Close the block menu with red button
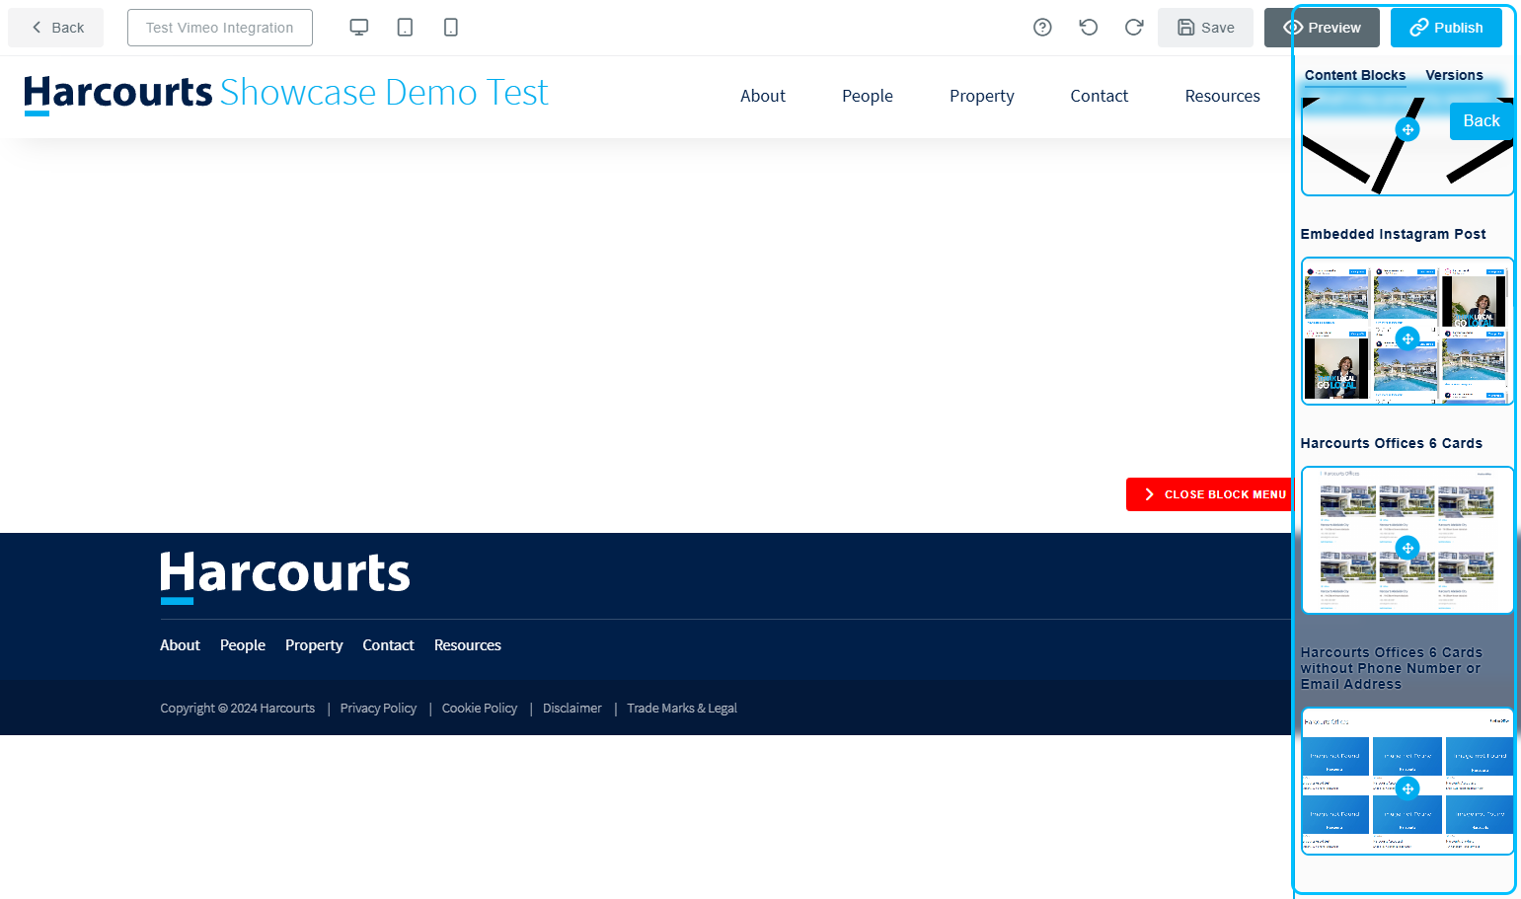 (1208, 494)
